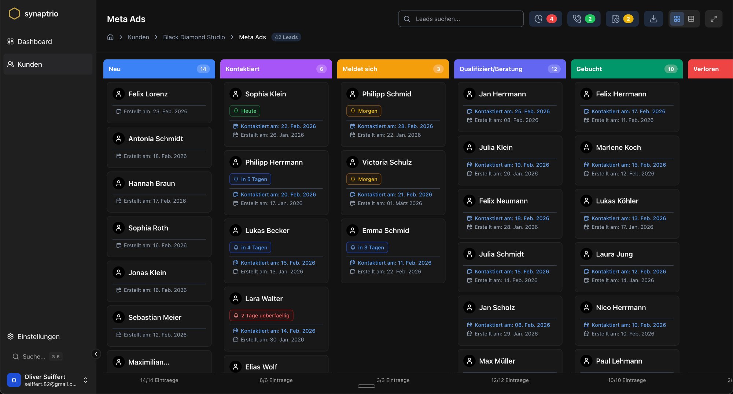733x394 pixels.
Task: Click the download export icon
Action: pyautogui.click(x=653, y=18)
